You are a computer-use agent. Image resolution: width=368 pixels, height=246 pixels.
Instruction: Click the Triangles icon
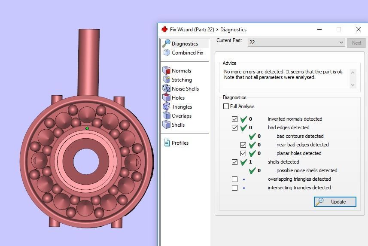[x=167, y=106]
